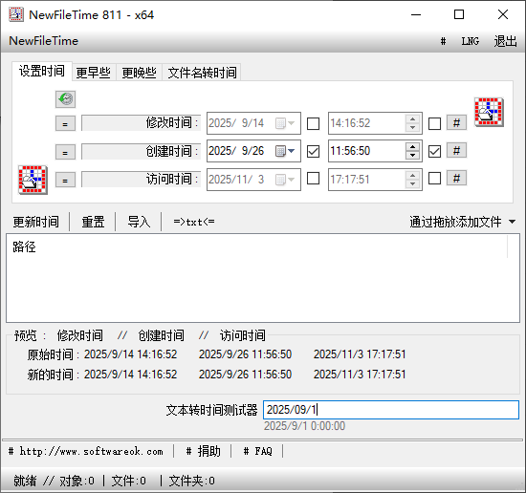
Task: Click the # FAQ link
Action: point(257,451)
